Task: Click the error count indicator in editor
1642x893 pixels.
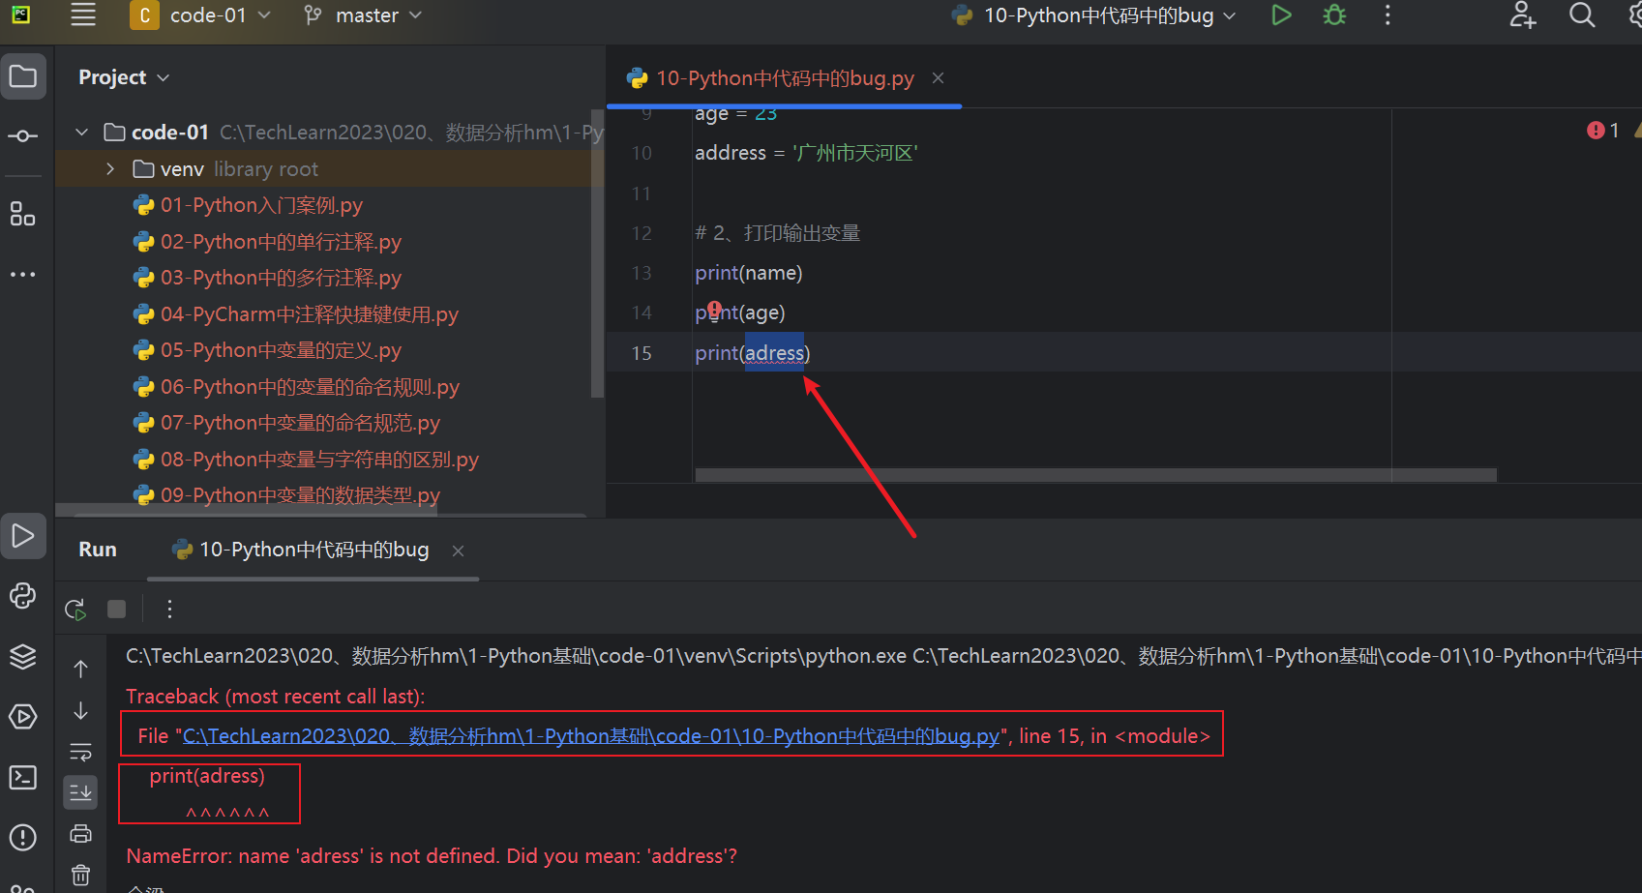Action: (1603, 131)
